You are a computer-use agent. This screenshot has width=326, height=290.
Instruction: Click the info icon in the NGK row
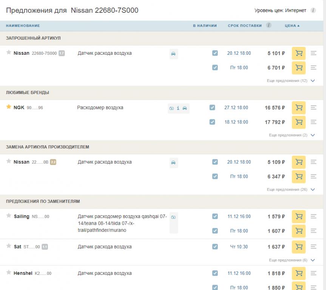pyautogui.click(x=178, y=108)
